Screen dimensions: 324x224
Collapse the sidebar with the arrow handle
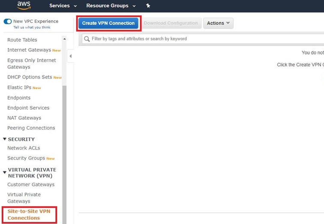70,56
